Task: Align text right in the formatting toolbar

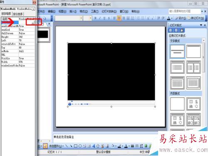Action: point(124,18)
